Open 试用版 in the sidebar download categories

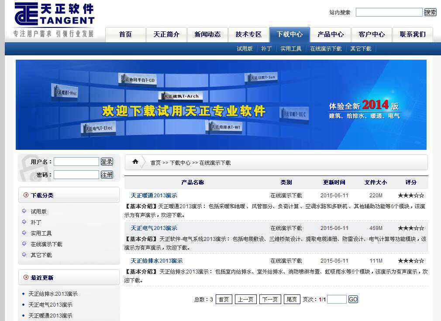click(x=38, y=211)
